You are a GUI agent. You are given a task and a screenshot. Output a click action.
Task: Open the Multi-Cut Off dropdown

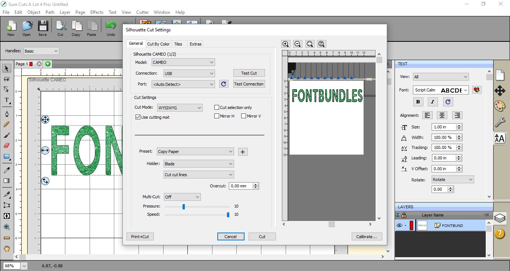coord(182,197)
